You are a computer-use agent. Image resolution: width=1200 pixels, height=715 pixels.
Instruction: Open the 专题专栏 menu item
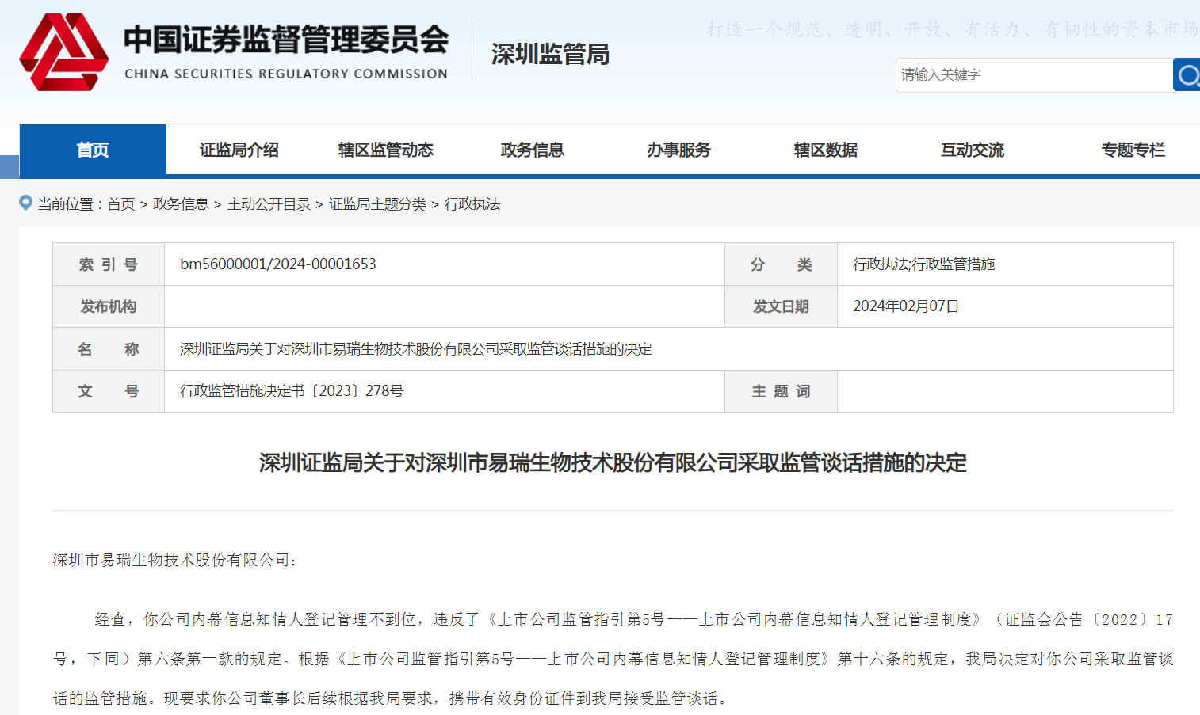pyautogui.click(x=1133, y=150)
